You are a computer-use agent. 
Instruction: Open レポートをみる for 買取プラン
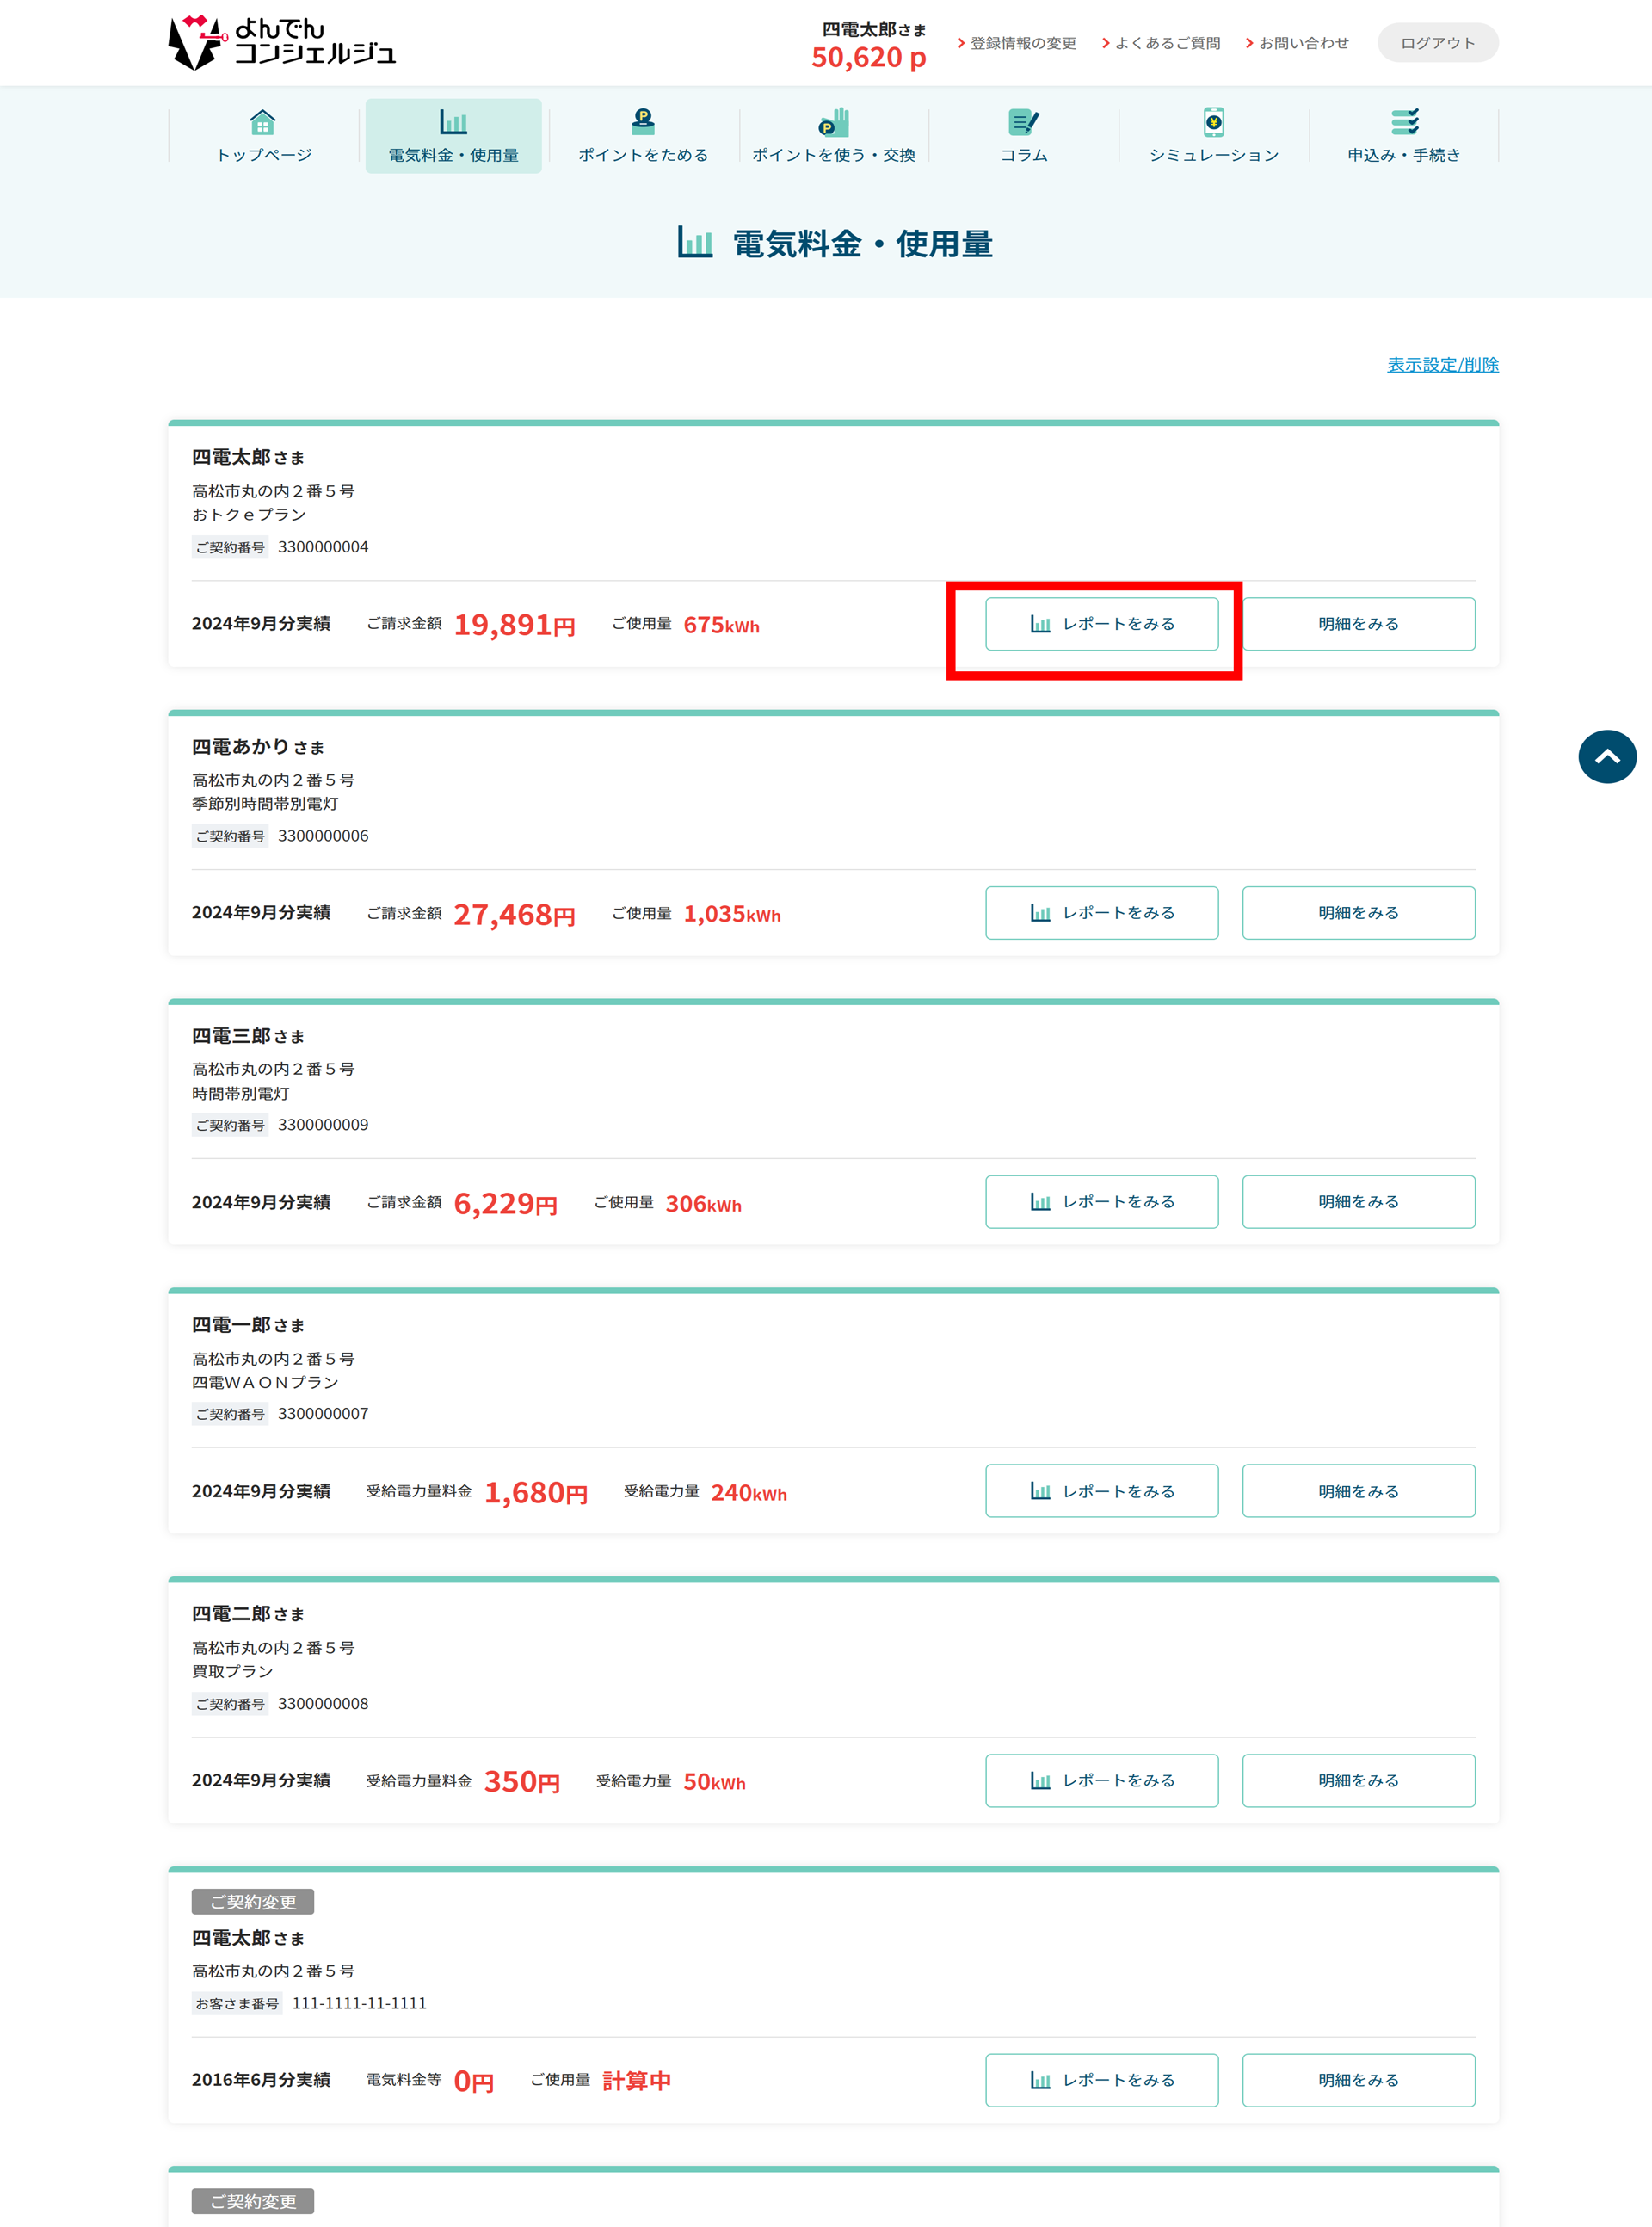(x=1101, y=1780)
